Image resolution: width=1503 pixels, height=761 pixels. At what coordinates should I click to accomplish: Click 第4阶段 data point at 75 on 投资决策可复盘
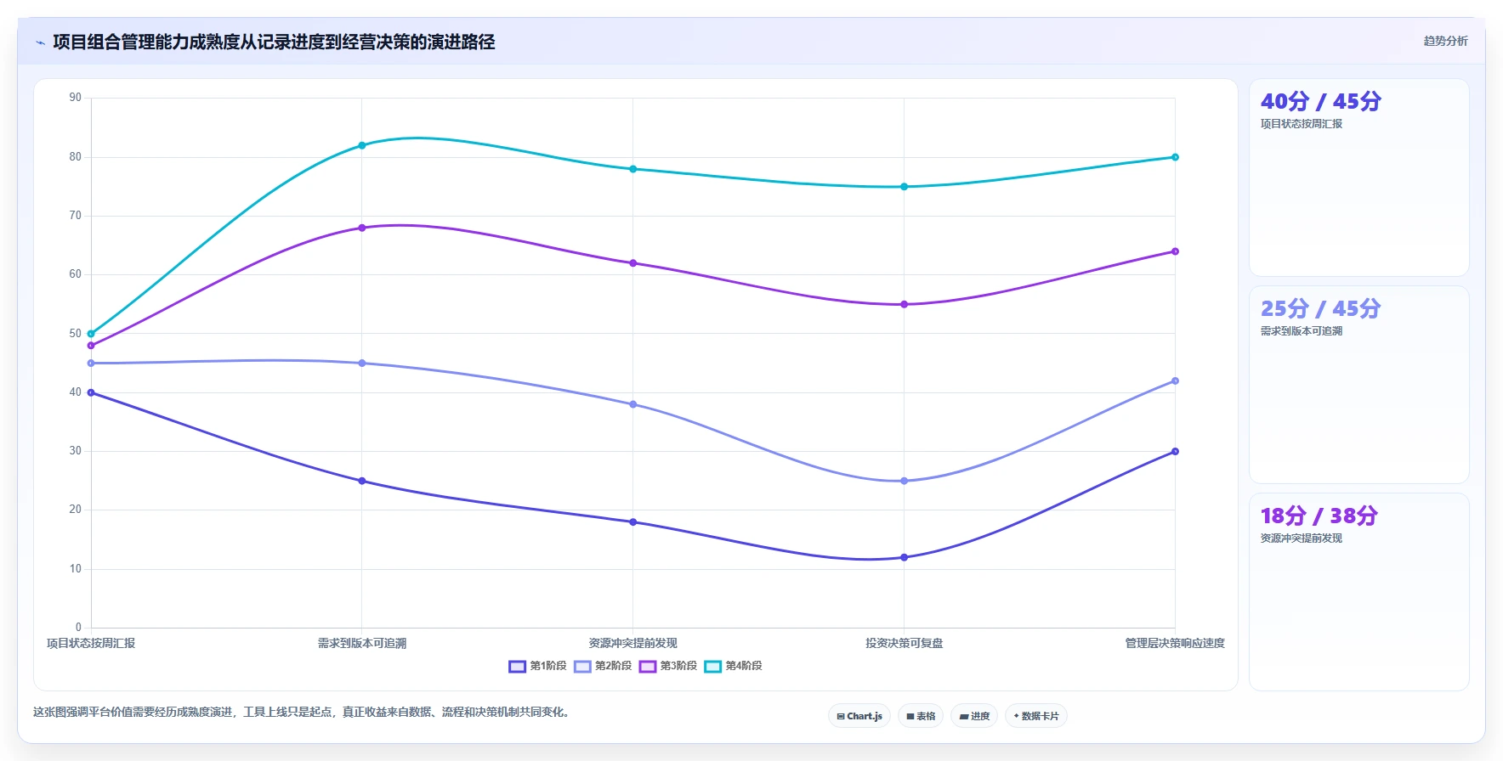coord(904,187)
